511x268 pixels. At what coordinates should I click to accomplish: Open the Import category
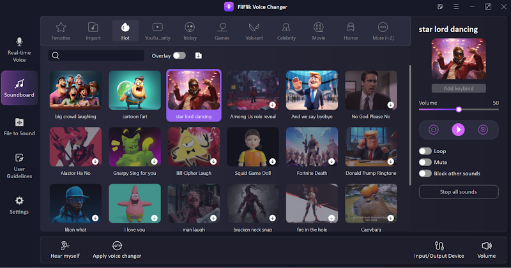(x=93, y=31)
